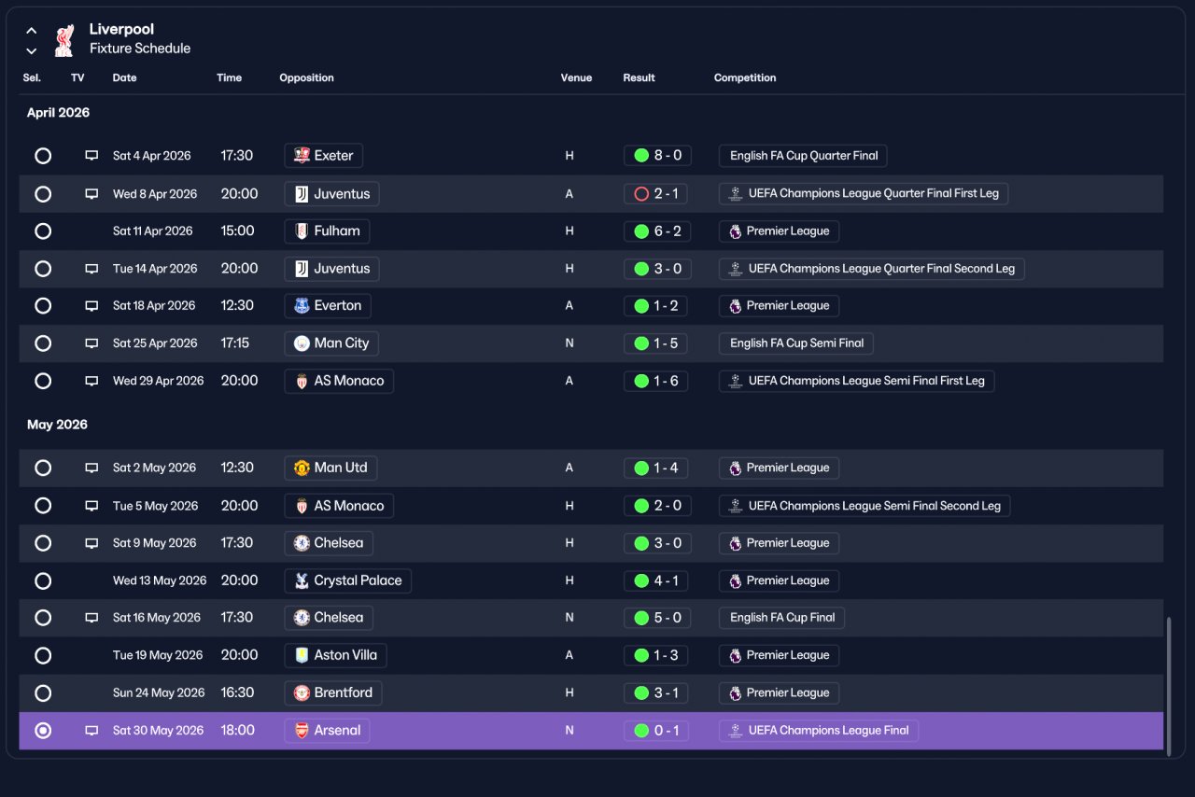Click Premier League logo on Fulham row
Screen dimensions: 1195x797
point(736,231)
